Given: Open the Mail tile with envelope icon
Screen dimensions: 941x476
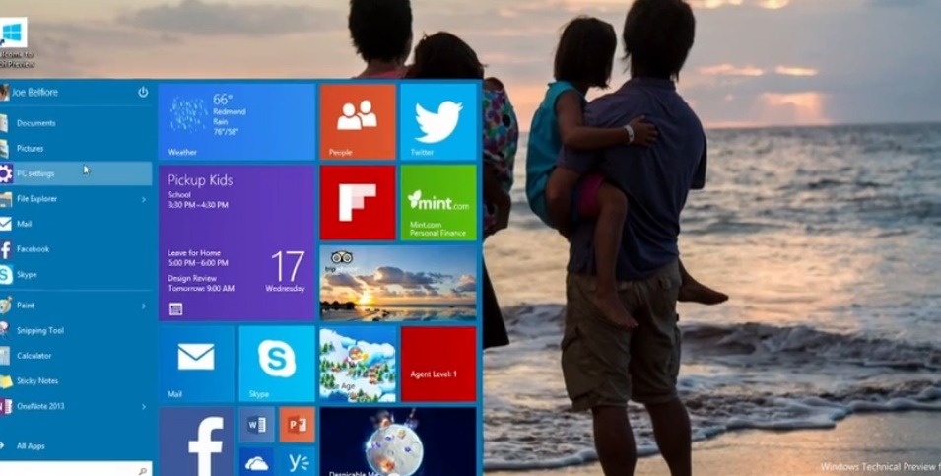Looking at the screenshot, I should point(196,364).
